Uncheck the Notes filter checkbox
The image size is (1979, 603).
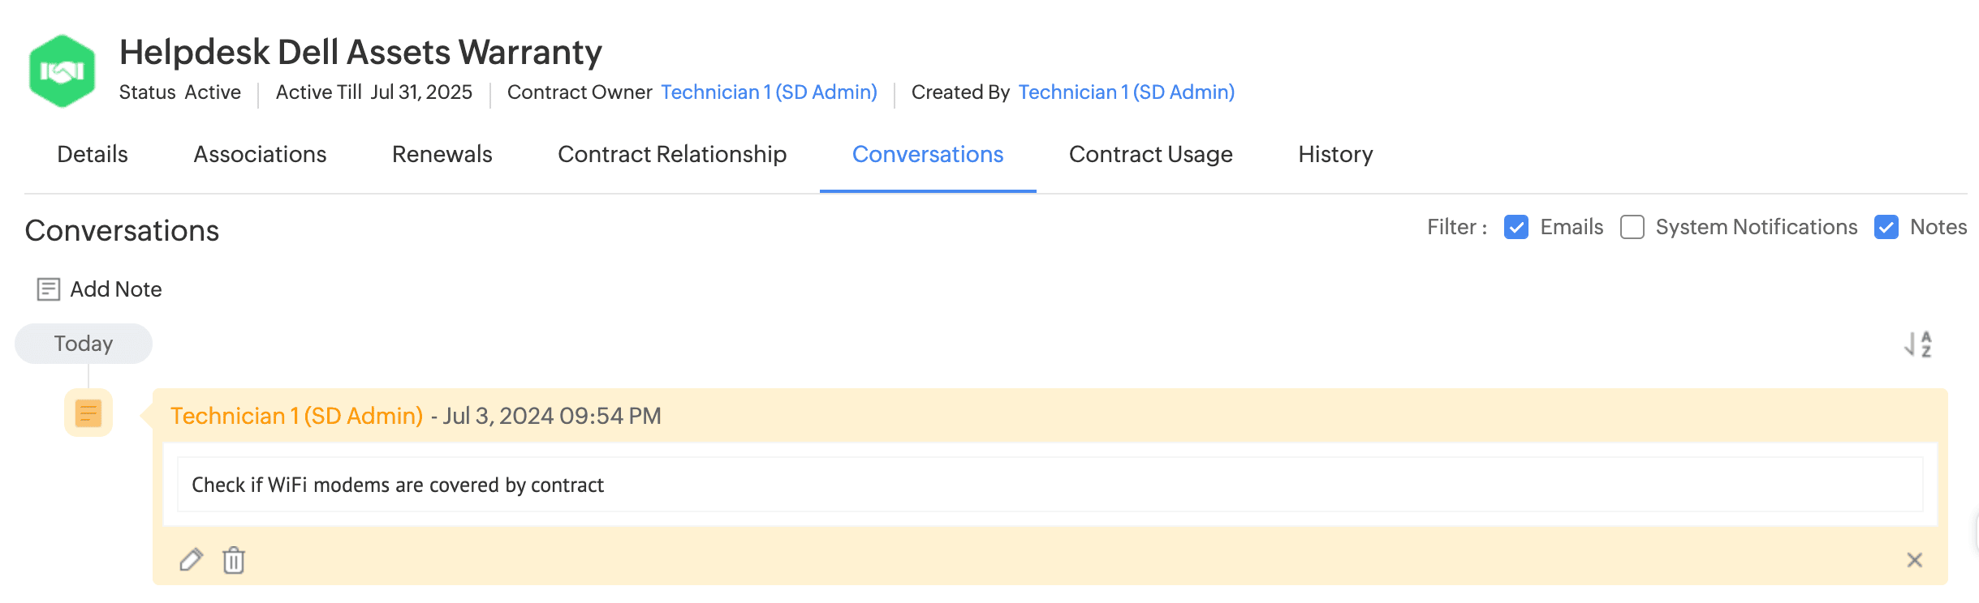pos(1886,227)
